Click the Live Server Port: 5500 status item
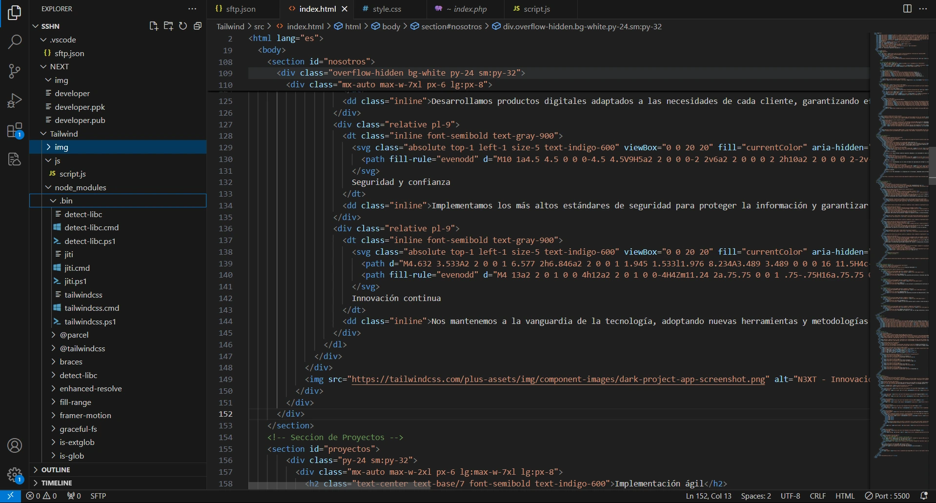Image resolution: width=936 pixels, height=503 pixels. pyautogui.click(x=888, y=496)
